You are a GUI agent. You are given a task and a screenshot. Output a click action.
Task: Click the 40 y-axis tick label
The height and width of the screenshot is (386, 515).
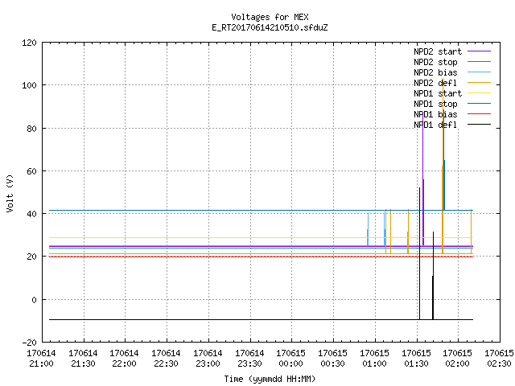pos(31,214)
